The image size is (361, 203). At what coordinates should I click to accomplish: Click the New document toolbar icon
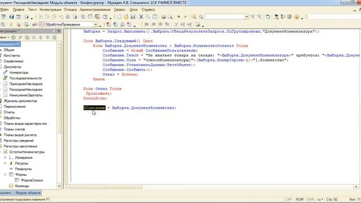(x=119, y=17)
